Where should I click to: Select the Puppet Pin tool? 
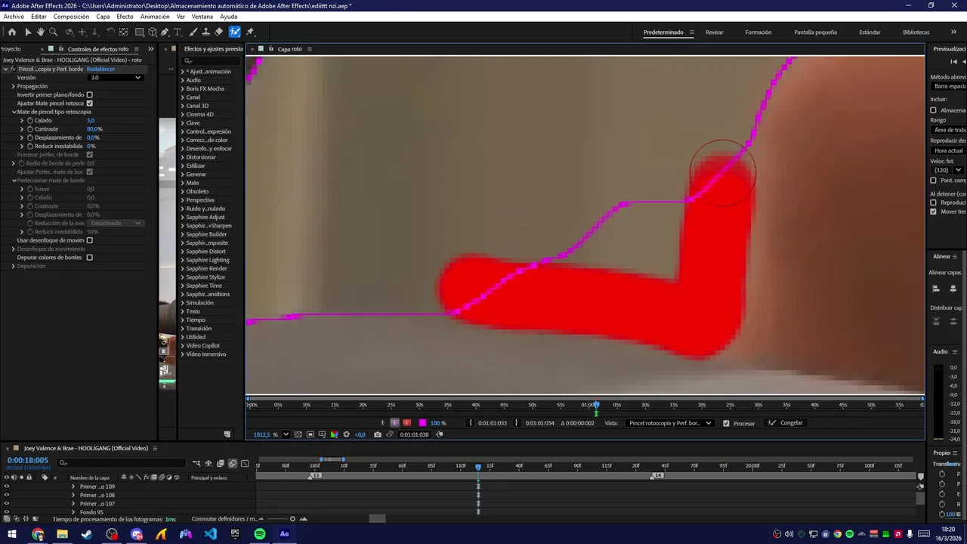click(x=250, y=32)
